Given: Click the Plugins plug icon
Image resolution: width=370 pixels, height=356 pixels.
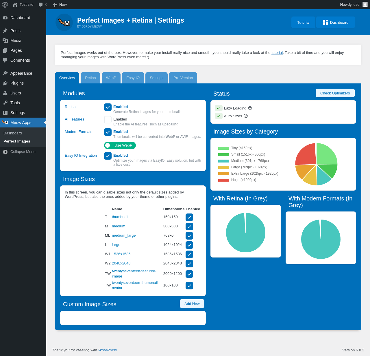Looking at the screenshot, I should coord(5,83).
